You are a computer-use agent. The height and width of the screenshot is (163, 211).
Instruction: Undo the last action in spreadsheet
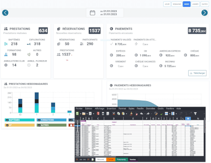(142, 114)
